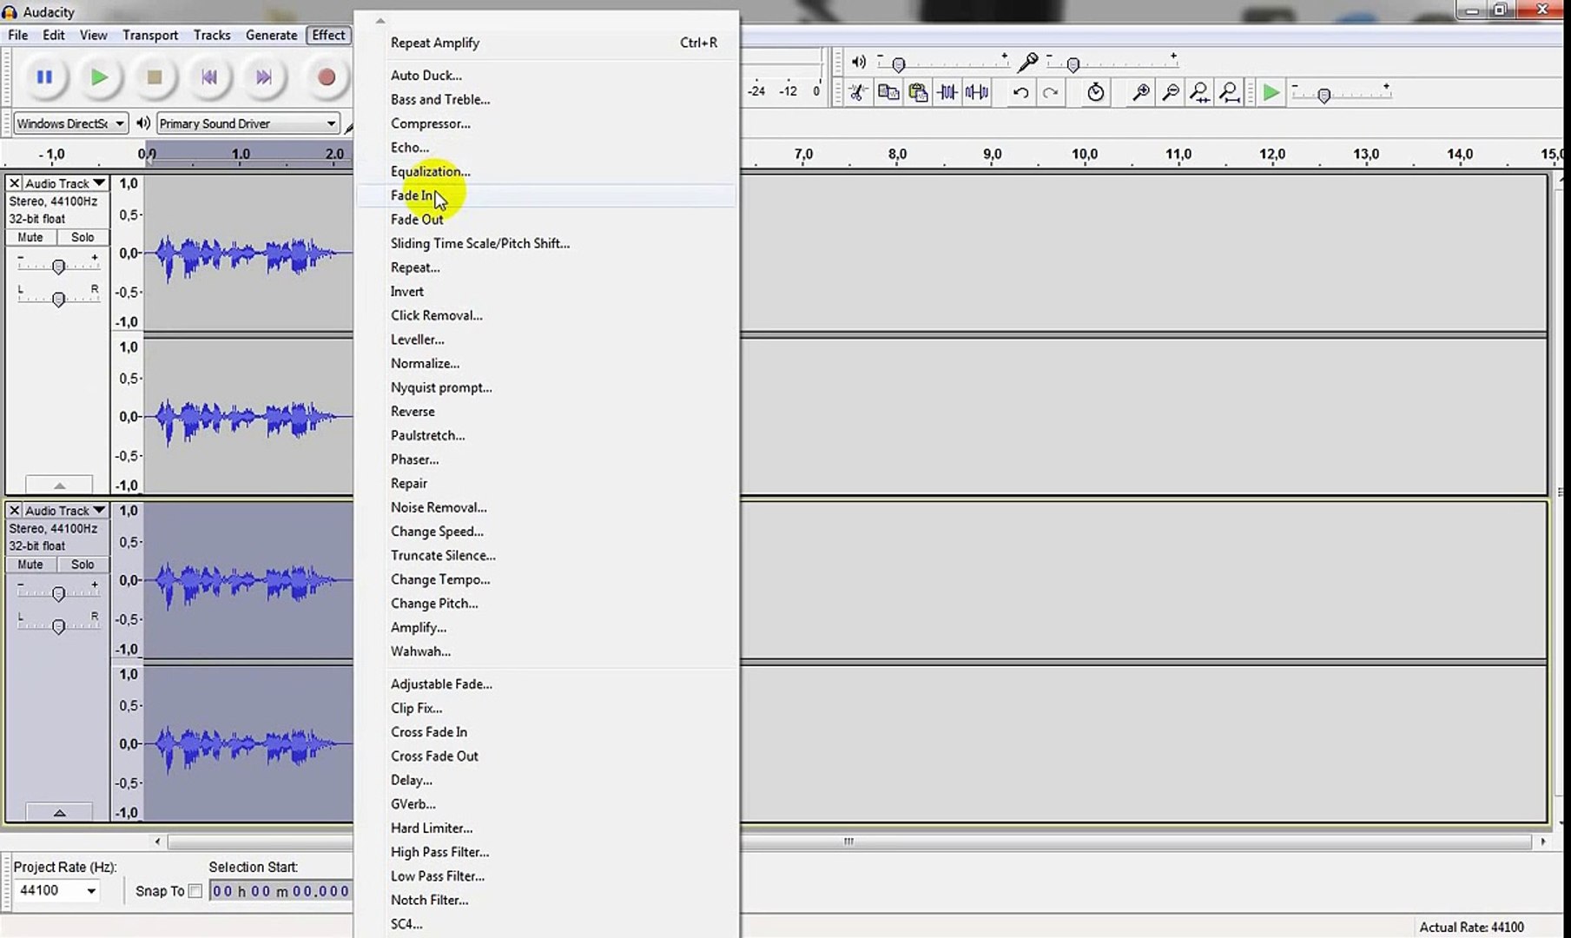Collapse the second Audio Track
Image resolution: width=1571 pixels, height=938 pixels.
click(59, 813)
